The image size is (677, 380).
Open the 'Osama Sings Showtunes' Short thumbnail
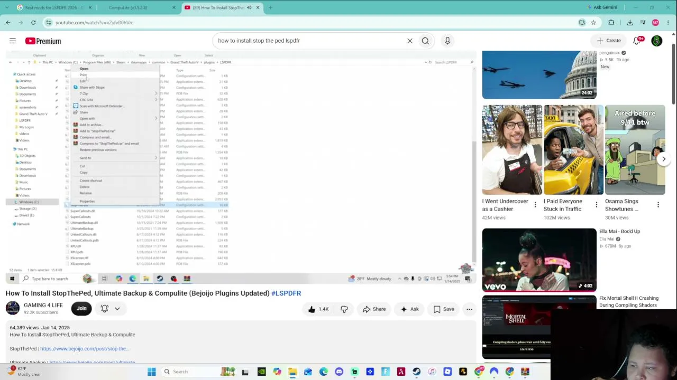[x=635, y=150]
